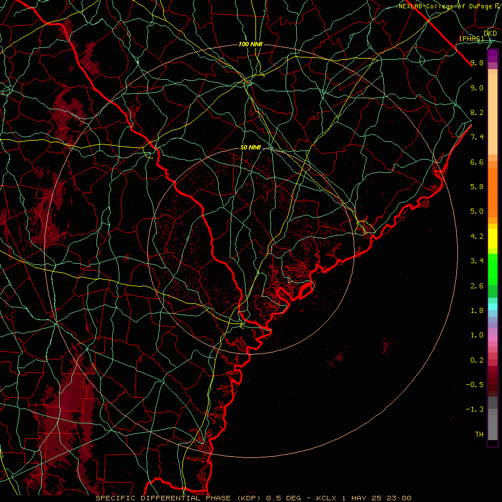Click the pink color scale segment
502x502 pixels.
[493, 338]
